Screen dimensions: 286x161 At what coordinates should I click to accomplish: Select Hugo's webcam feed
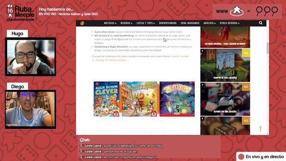[30, 57]
